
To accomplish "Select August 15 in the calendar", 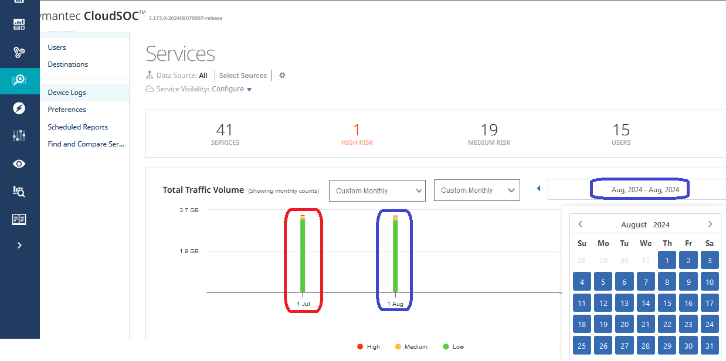I will [x=667, y=303].
